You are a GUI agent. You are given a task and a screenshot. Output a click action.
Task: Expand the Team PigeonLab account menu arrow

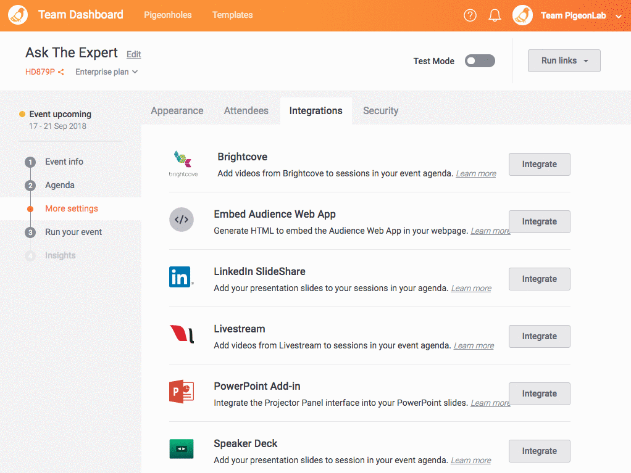pyautogui.click(x=619, y=16)
